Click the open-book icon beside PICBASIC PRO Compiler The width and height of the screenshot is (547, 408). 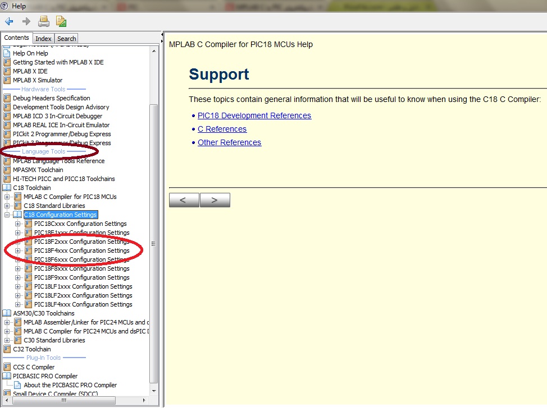[7, 376]
